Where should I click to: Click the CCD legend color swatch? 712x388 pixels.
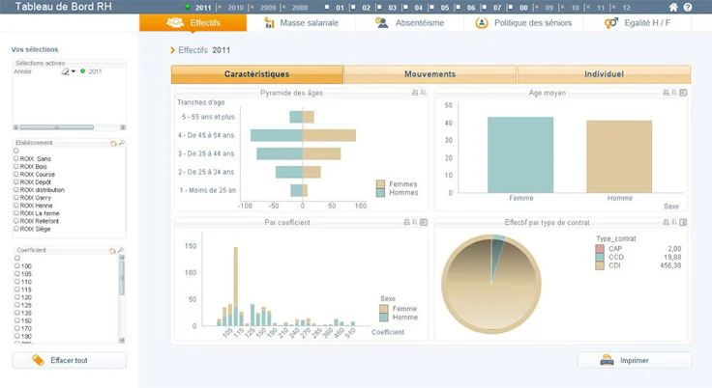tap(600, 257)
